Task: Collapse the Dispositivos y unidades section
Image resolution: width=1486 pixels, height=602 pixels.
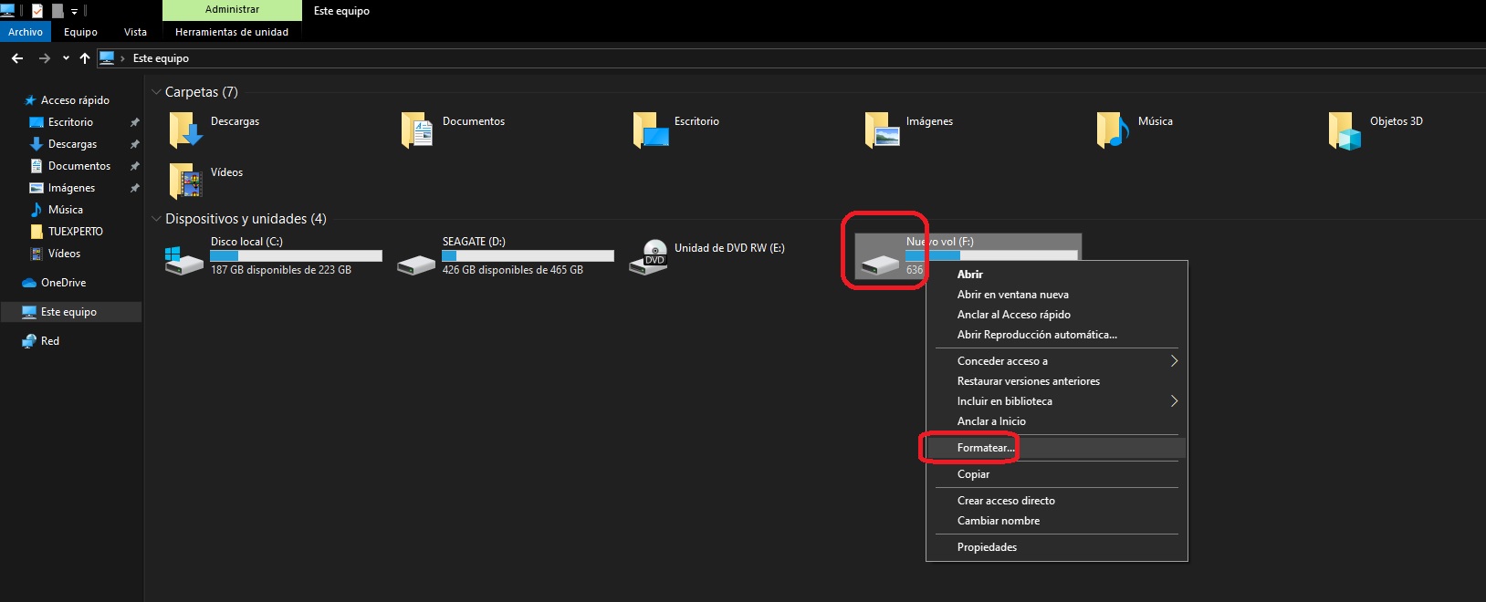Action: 156,219
